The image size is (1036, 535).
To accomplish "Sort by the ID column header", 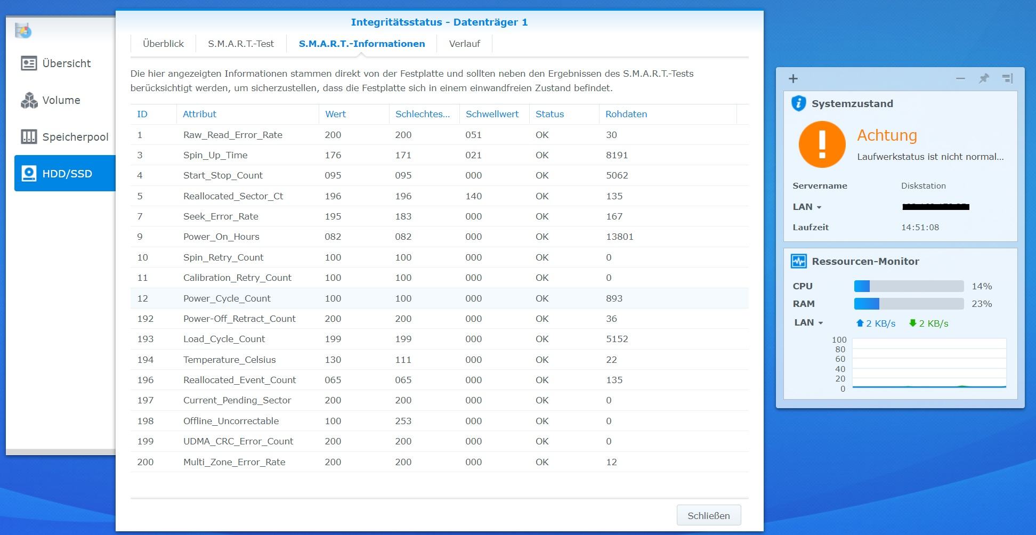I will (153, 114).
